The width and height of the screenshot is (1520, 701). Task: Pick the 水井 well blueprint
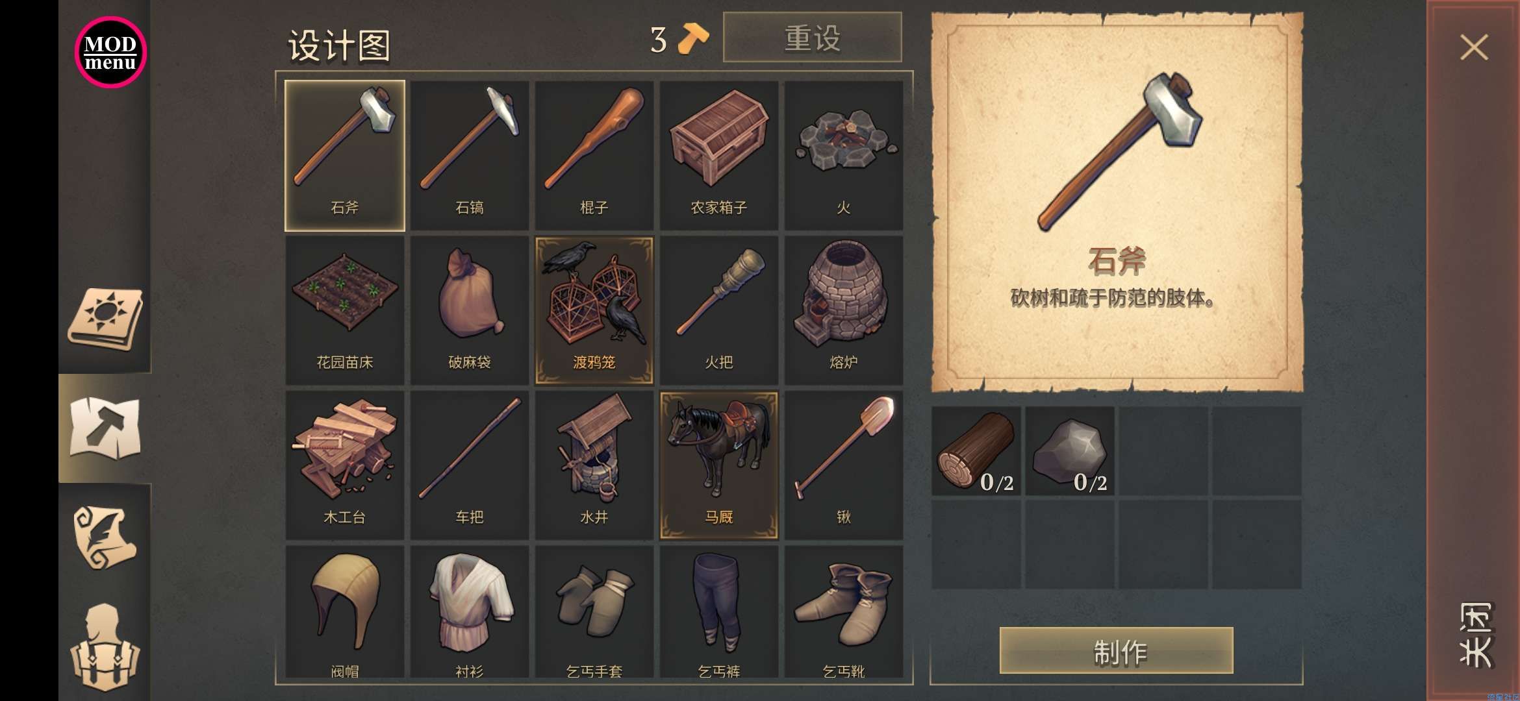(x=594, y=465)
